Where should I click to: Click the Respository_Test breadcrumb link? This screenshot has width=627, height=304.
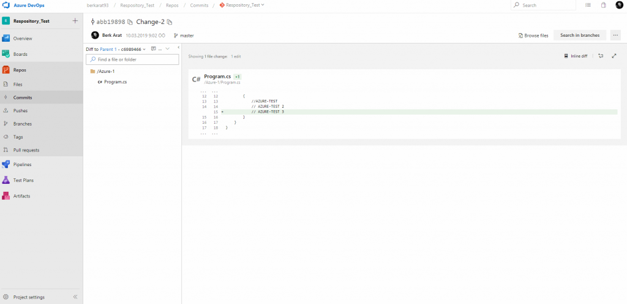click(x=137, y=5)
